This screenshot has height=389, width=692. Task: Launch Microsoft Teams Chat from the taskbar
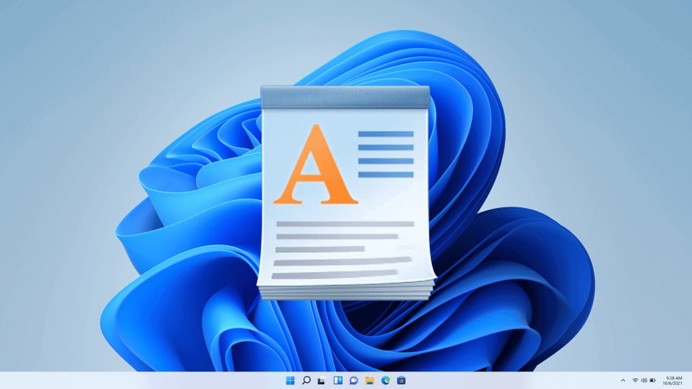[x=354, y=381]
